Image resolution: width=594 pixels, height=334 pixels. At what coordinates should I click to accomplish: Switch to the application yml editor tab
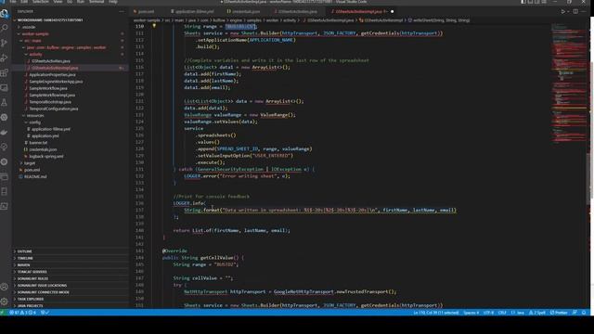point(192,12)
